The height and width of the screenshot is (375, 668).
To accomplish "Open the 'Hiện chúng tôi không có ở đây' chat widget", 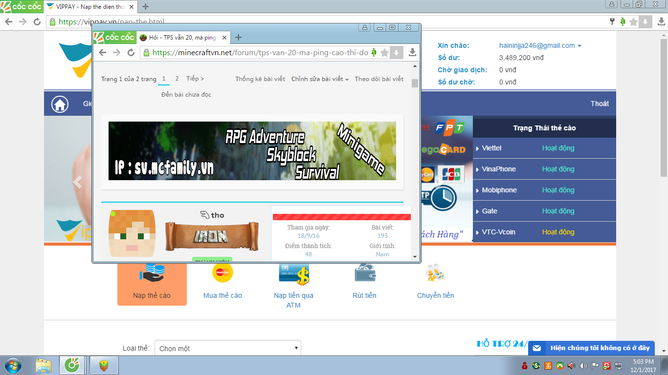I will tap(592, 348).
